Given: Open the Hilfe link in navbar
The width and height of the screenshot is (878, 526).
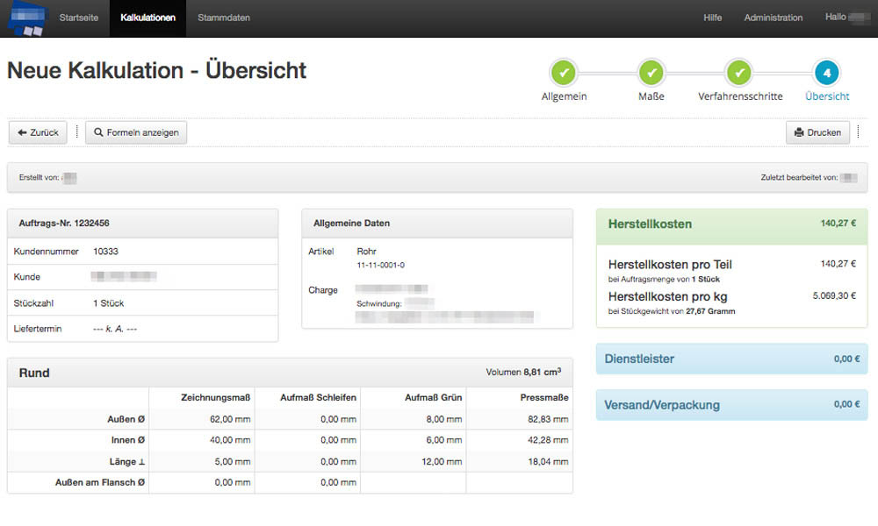Looking at the screenshot, I should pos(712,18).
